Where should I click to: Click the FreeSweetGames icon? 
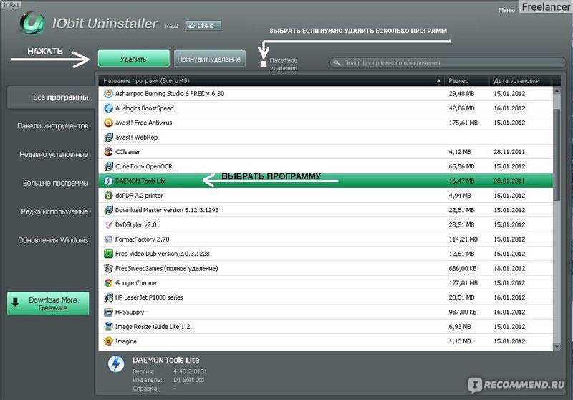tap(109, 268)
